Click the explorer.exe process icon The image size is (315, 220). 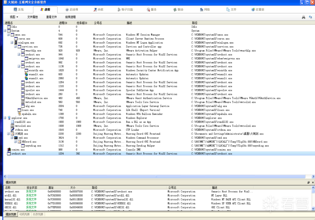[x=9, y=118]
